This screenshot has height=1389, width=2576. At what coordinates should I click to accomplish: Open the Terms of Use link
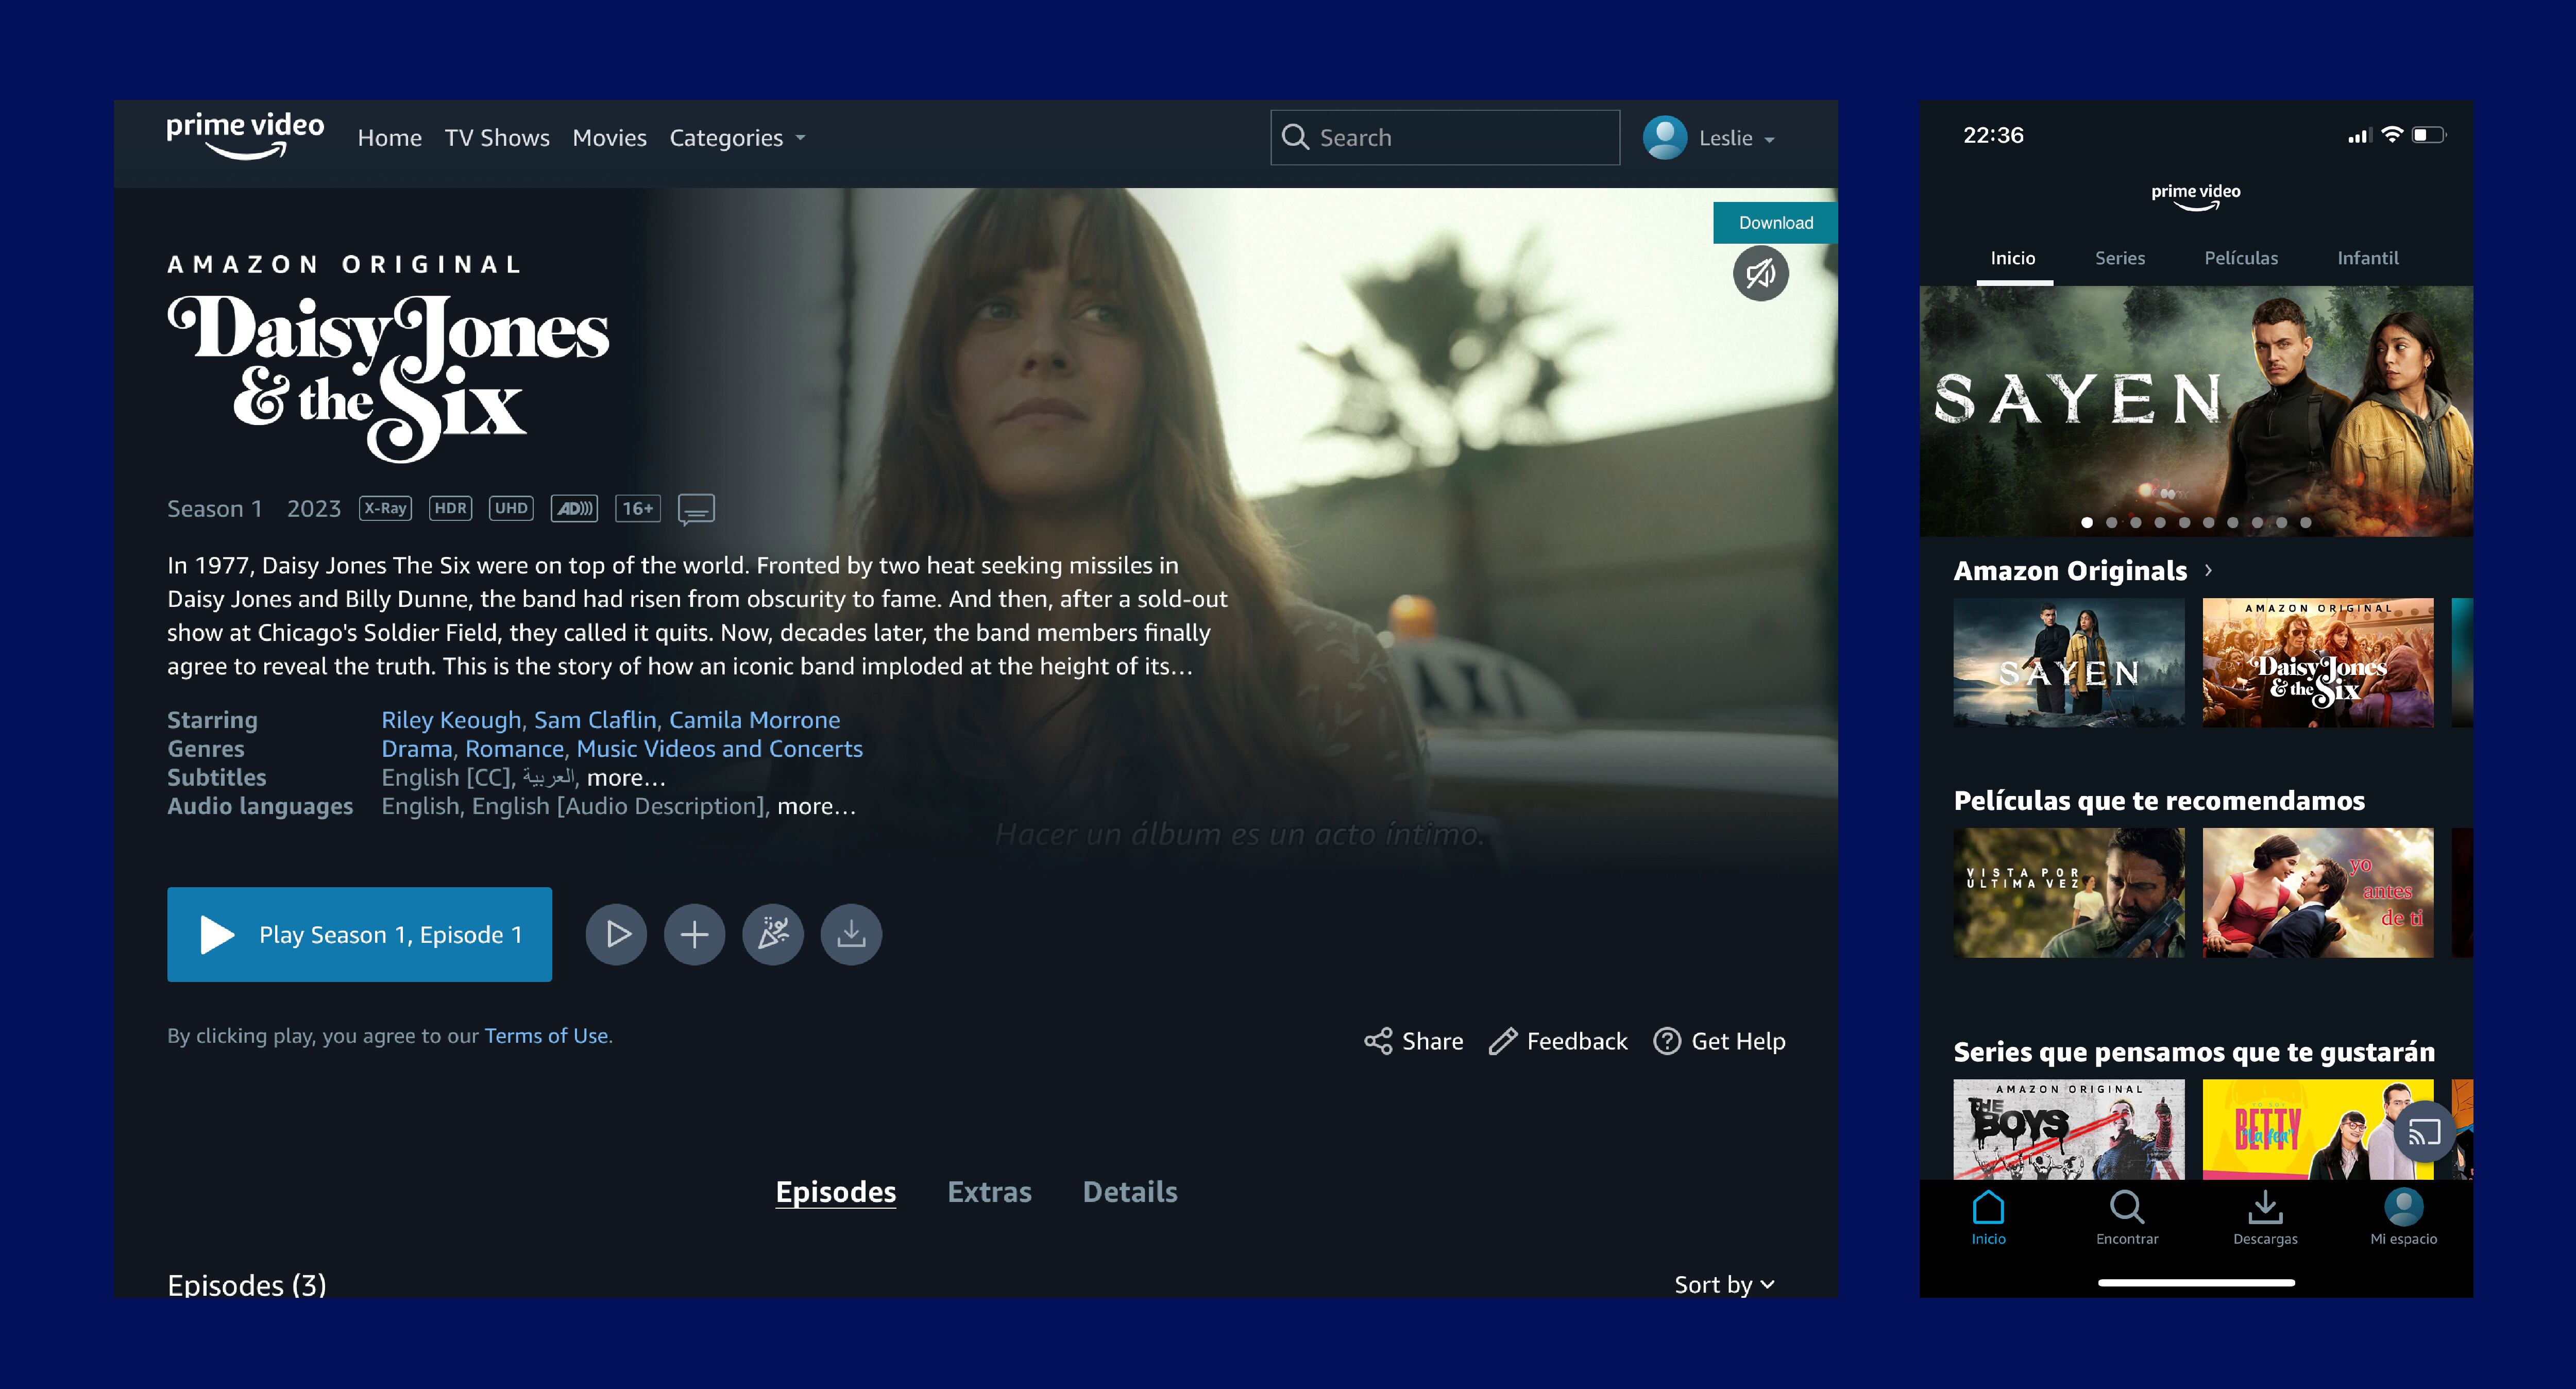(x=546, y=1036)
